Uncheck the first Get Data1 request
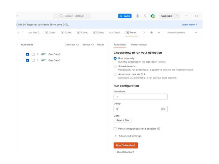219x164 pixels. pyautogui.click(x=28, y=54)
